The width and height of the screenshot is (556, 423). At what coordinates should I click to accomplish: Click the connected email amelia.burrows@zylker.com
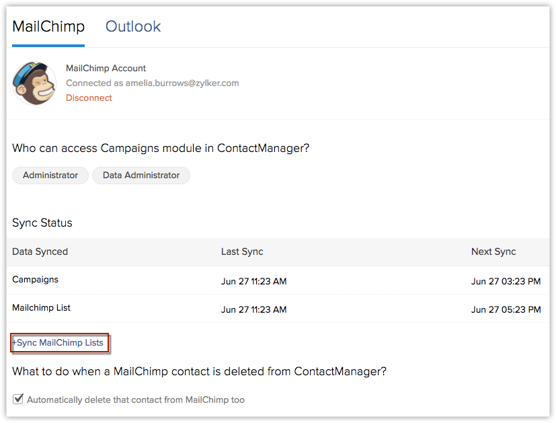[x=182, y=83]
